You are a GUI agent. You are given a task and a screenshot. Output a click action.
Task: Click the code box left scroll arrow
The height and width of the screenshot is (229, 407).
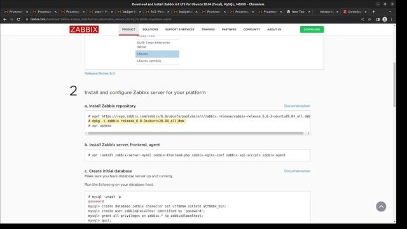click(86, 133)
